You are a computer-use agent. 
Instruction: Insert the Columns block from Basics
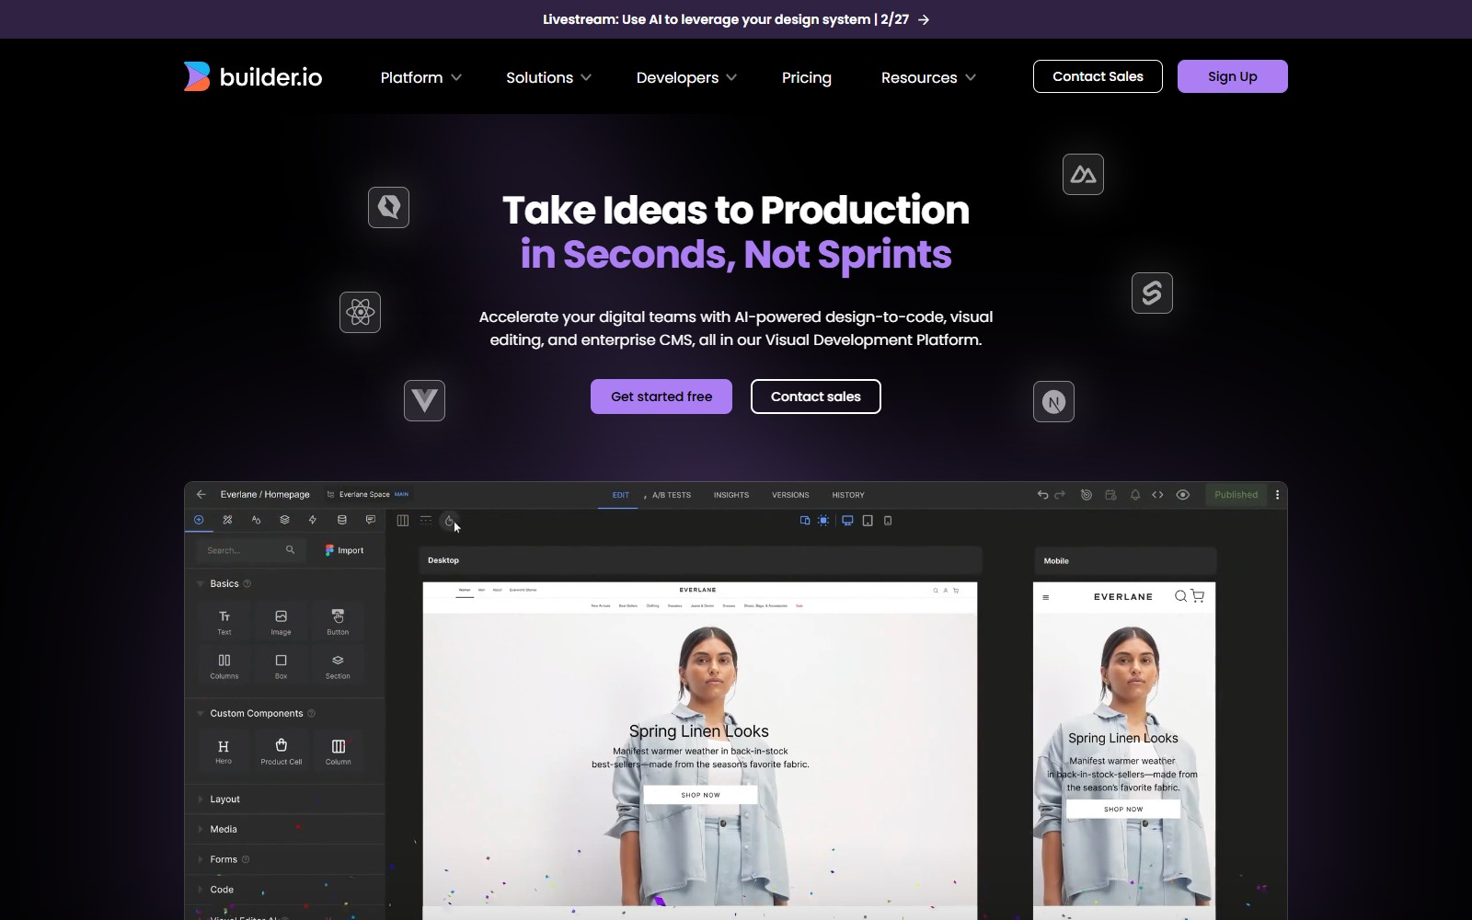[224, 665]
